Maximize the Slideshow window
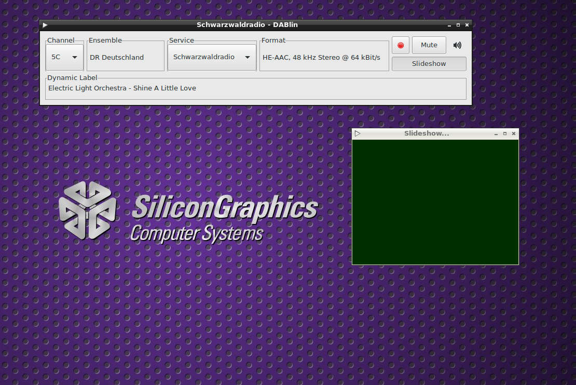The width and height of the screenshot is (576, 385). click(505, 134)
